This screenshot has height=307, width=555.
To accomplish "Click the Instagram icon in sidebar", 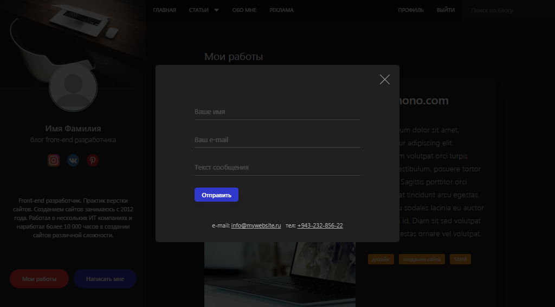I will click(x=54, y=160).
